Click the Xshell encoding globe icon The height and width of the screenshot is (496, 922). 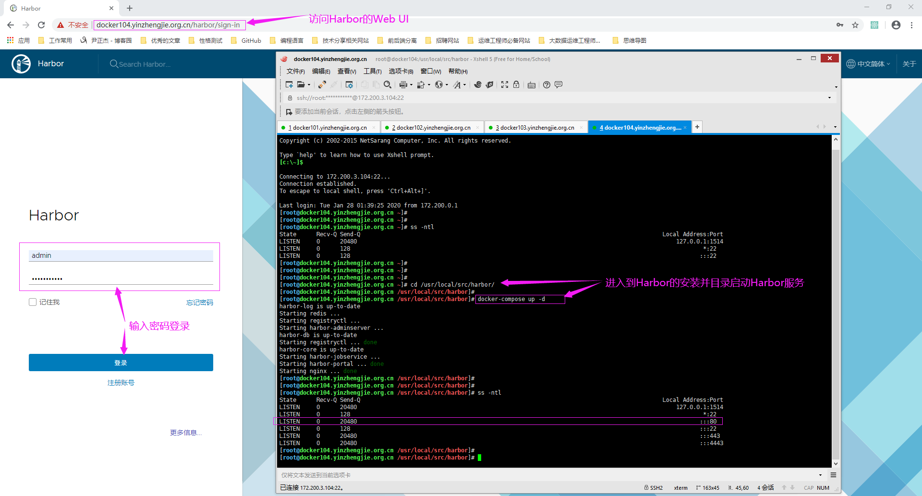pos(439,85)
